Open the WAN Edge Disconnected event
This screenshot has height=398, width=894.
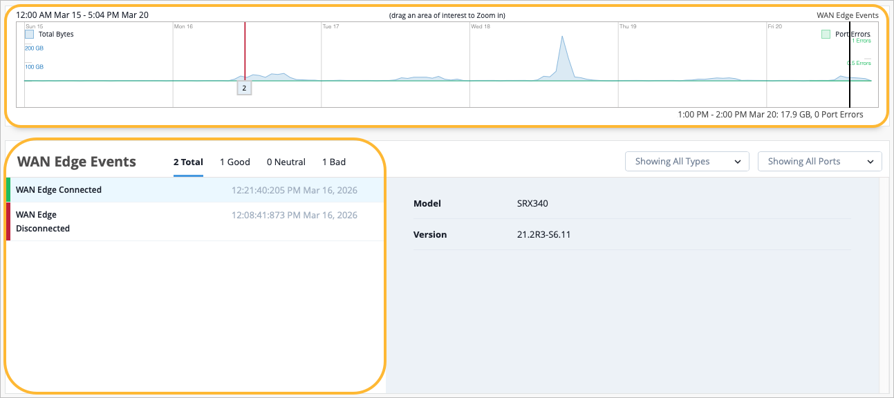point(43,222)
